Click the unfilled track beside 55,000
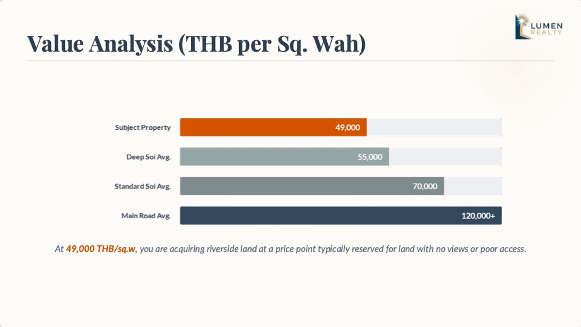Screen dimensions: 581x327 tap(445, 157)
